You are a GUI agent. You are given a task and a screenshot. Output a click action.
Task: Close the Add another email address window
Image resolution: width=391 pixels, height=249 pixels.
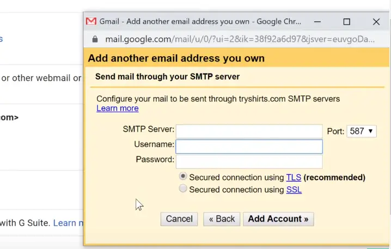pyautogui.click(x=376, y=22)
